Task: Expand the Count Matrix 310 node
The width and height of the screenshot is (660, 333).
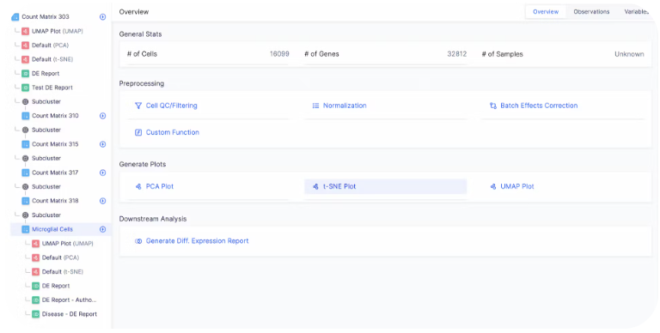Action: (103, 116)
